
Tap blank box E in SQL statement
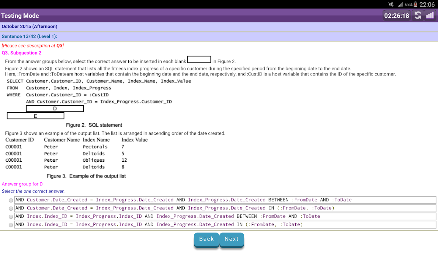(x=36, y=116)
